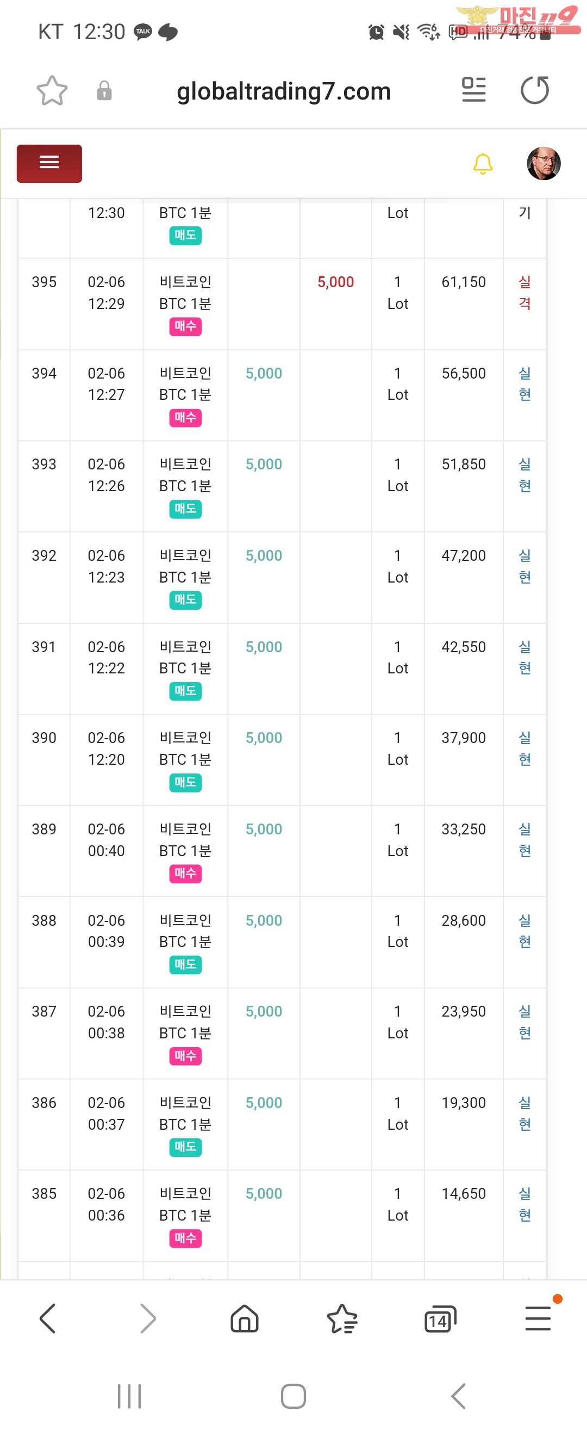Open the bookmarks list star icon
Image resolution: width=587 pixels, height=1436 pixels.
click(342, 1319)
